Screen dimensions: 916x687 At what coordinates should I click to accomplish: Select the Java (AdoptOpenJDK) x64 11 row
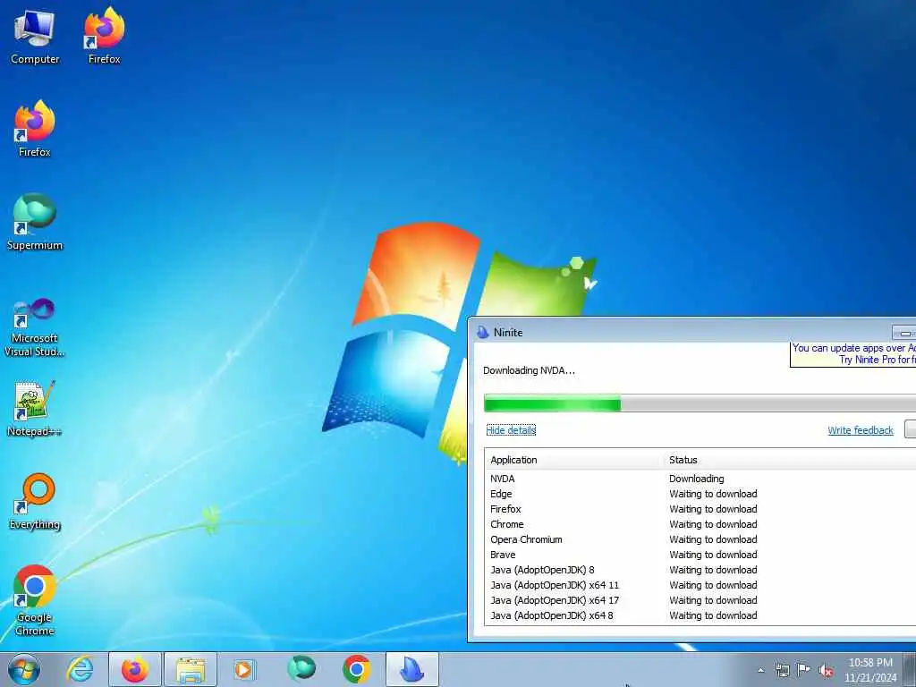pos(700,585)
